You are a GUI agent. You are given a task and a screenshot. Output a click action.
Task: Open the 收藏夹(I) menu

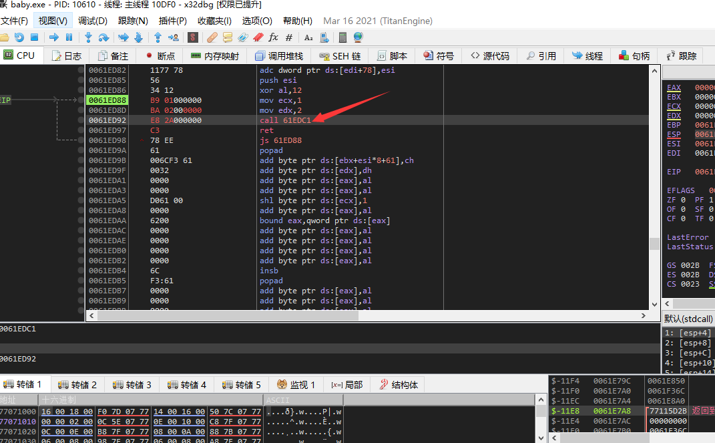click(x=214, y=21)
